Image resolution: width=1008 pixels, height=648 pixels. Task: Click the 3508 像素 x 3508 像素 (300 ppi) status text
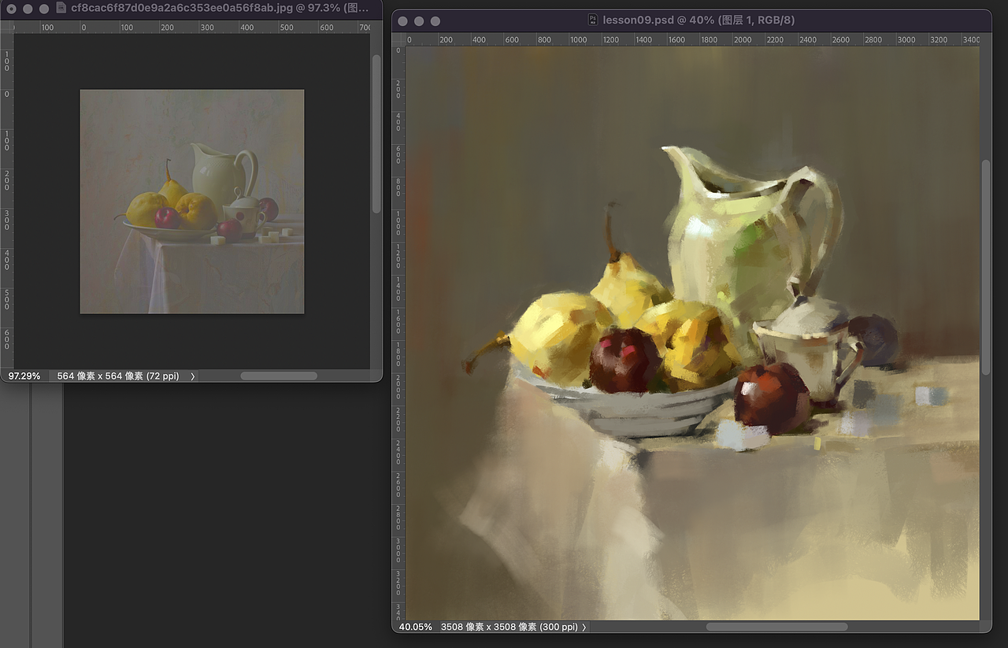point(509,627)
